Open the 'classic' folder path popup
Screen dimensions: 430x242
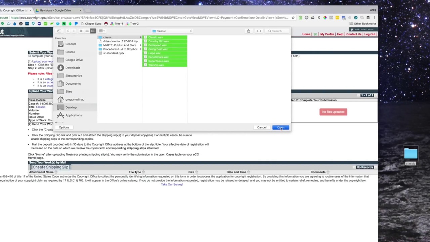(172, 31)
